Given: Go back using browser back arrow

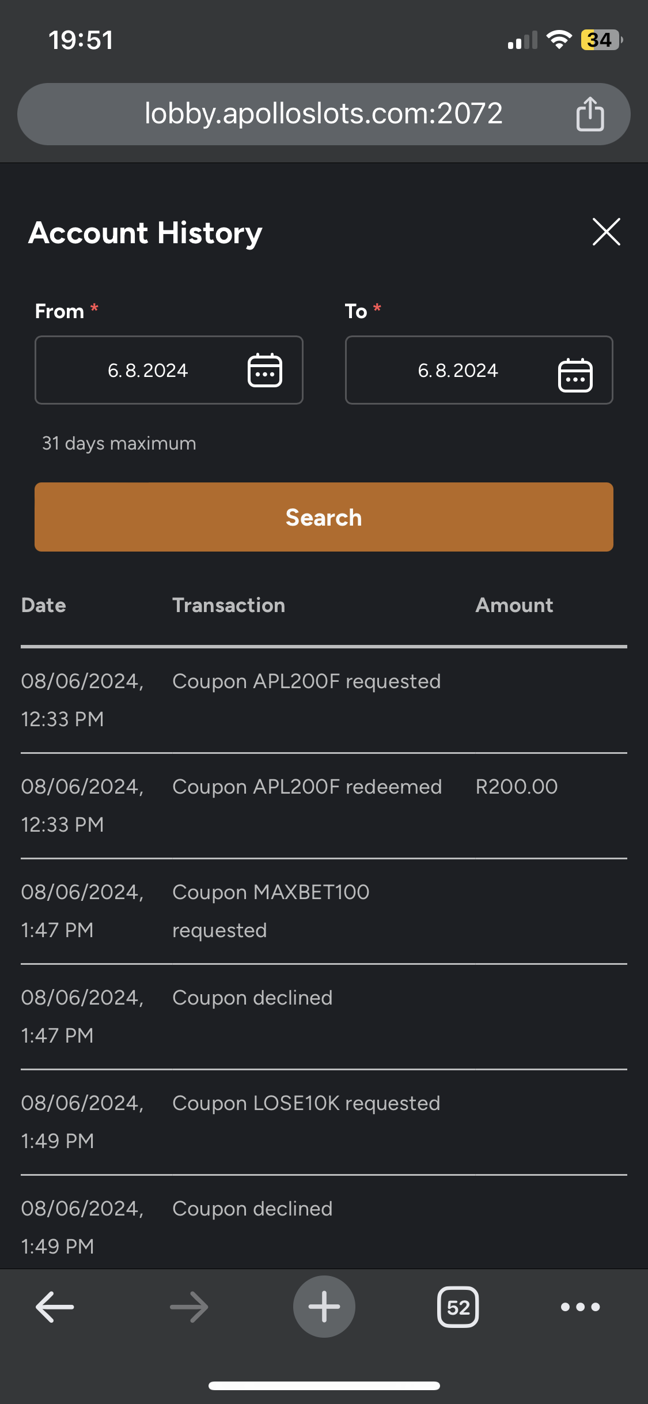Looking at the screenshot, I should click(x=55, y=1307).
